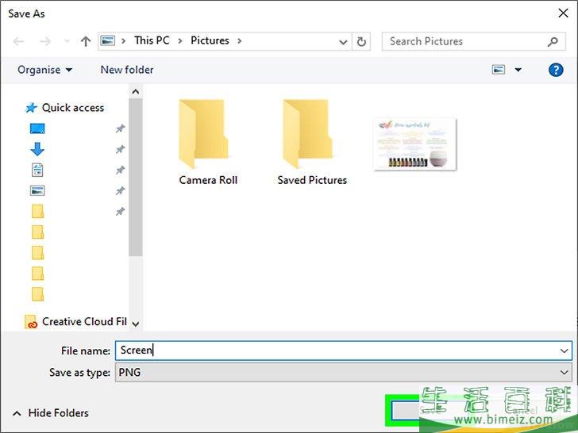Viewport: 578px width, 433px height.
Task: Open the view options dropdown arrow
Action: click(x=518, y=70)
